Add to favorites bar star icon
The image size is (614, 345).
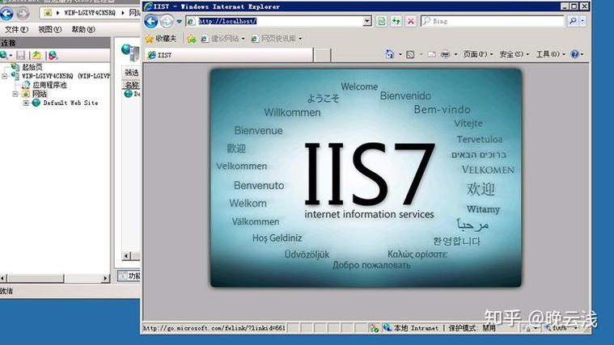click(191, 39)
